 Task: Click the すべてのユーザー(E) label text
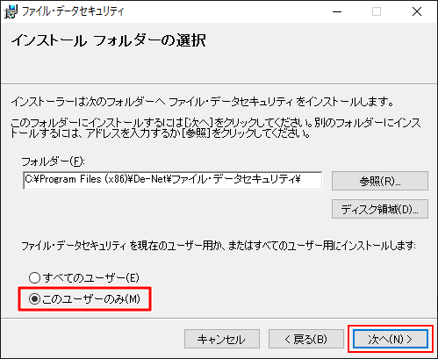91,277
